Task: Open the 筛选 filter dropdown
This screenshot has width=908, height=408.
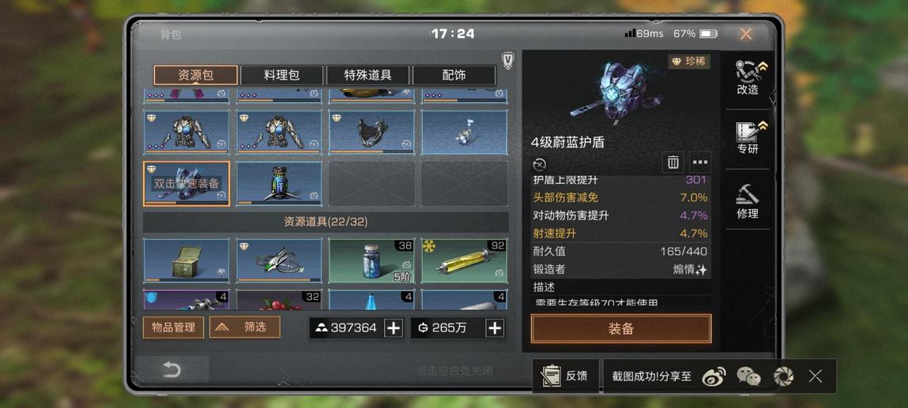Action: pyautogui.click(x=245, y=327)
